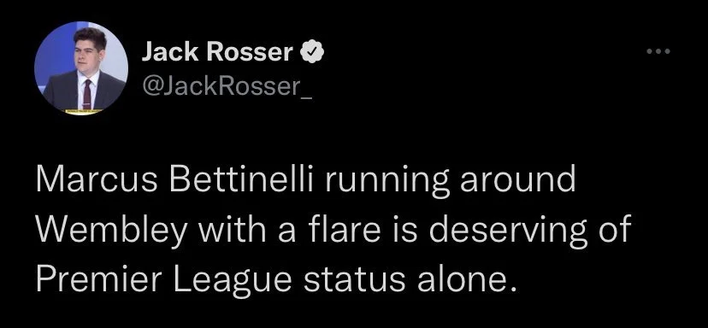Open the three-dot more options menu
The image size is (708, 328).
pyautogui.click(x=658, y=52)
